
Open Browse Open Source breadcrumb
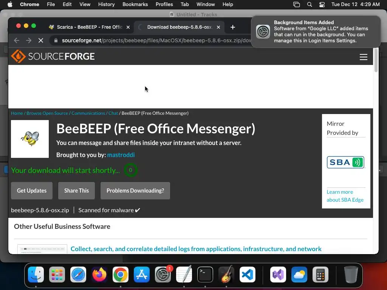(47, 113)
